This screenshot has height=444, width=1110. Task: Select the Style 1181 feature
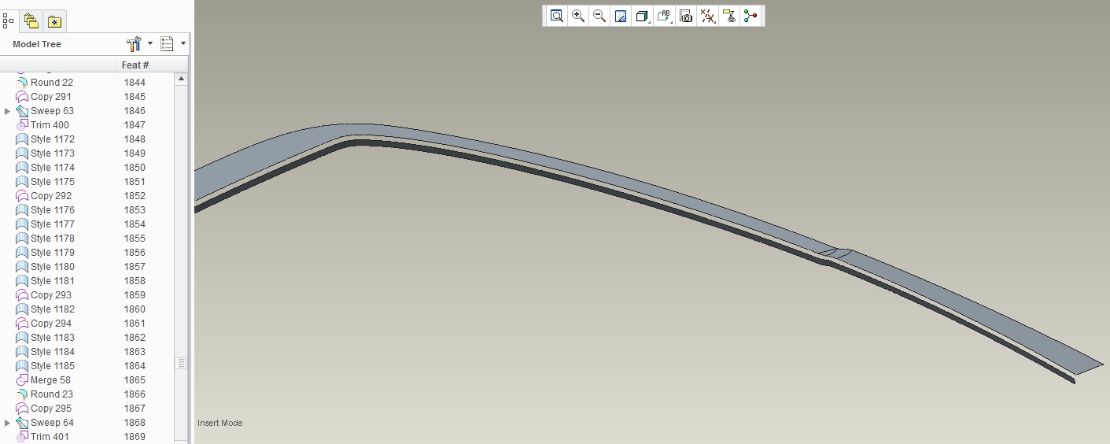[53, 281]
